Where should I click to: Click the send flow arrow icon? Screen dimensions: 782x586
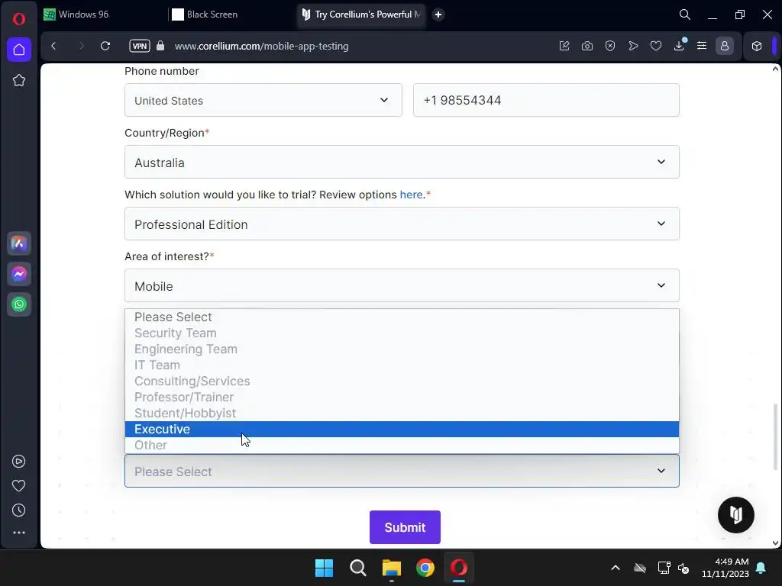coord(633,46)
